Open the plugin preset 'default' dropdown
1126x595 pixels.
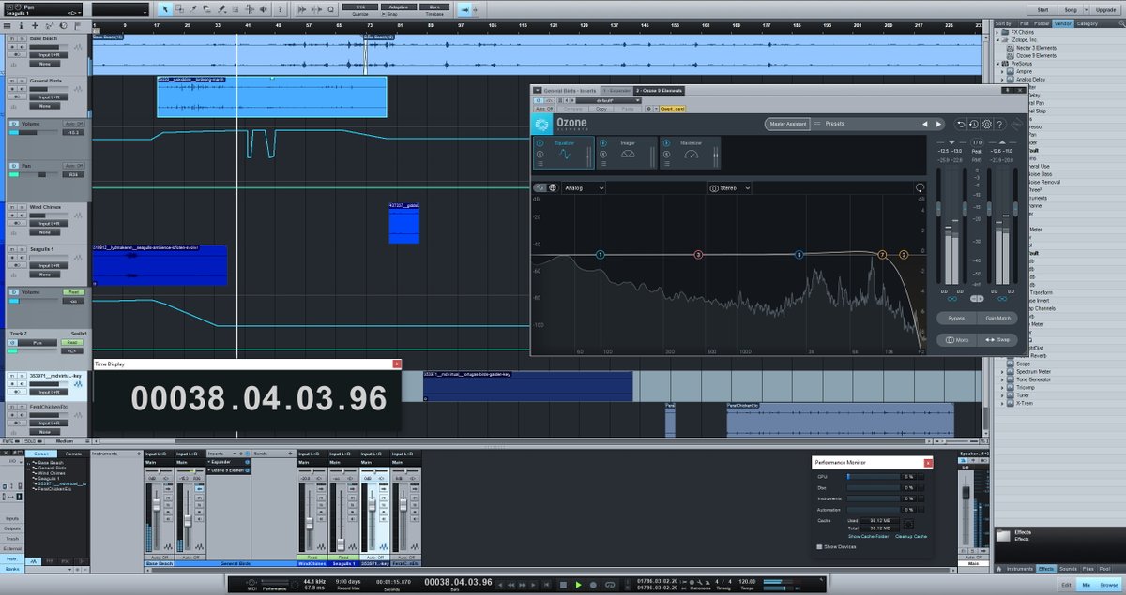click(609, 100)
